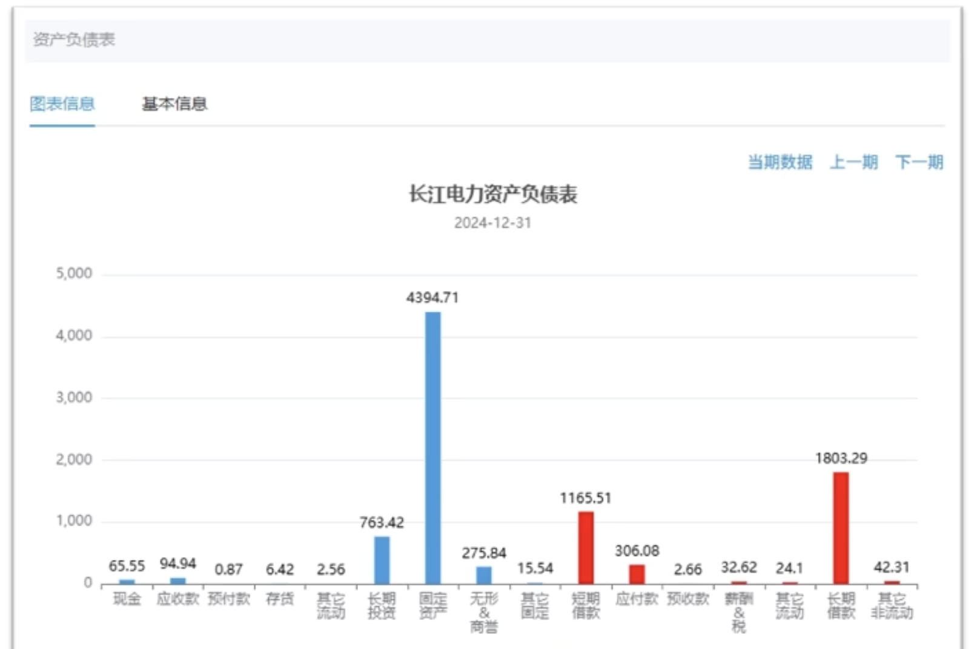Screen dimensions: 974x649
Task: Click the 其它非流动 axis label
Action: pyautogui.click(x=892, y=606)
